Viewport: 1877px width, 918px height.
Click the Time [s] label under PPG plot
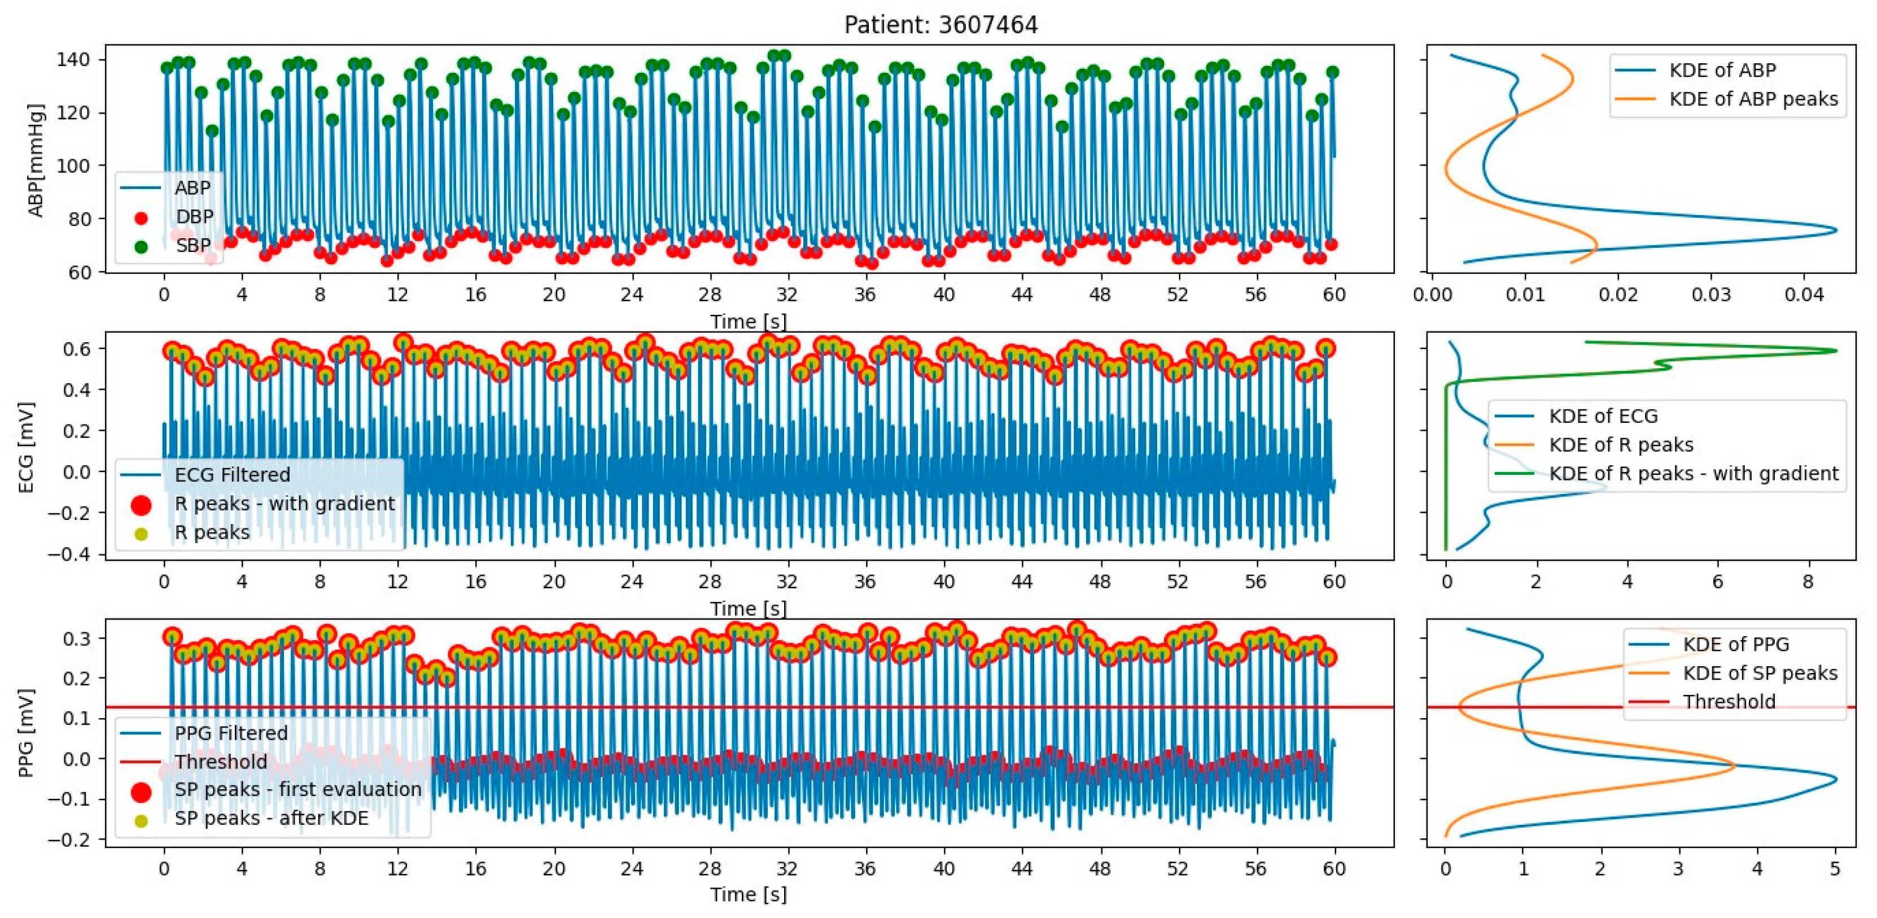[747, 895]
